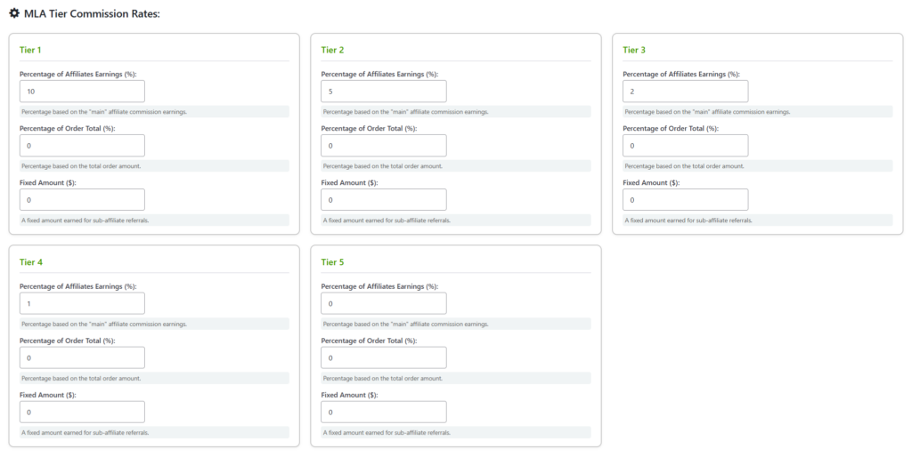Select Tier 5 Percentage of Affiliates Earnings input
The width and height of the screenshot is (912, 457).
coord(384,304)
